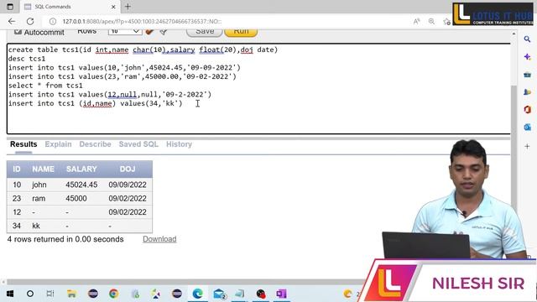Open the Describe tab

pos(95,144)
